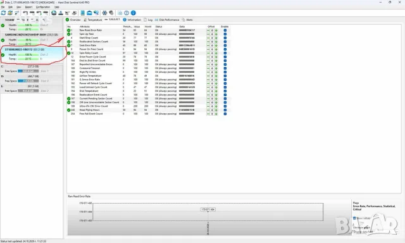
Task: Click the data point in Raw Read Error Rate graph
Action: click(x=208, y=212)
